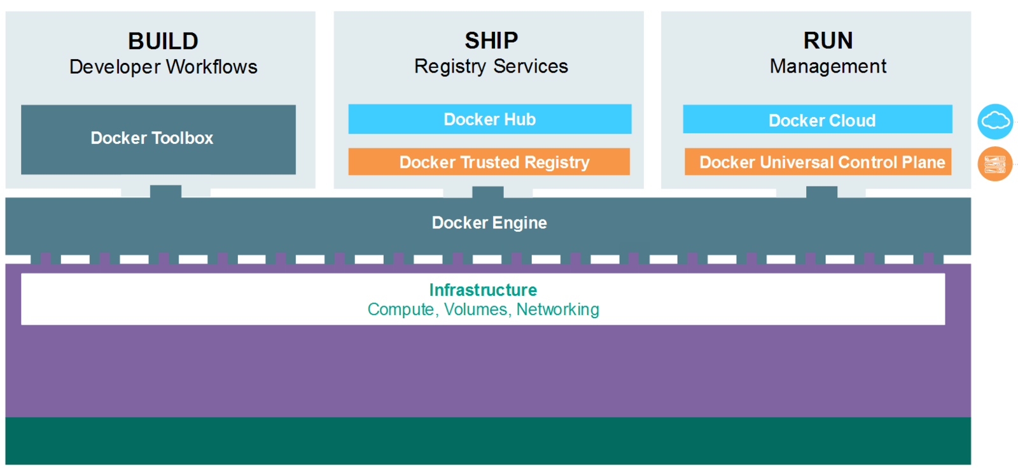Select the Developer Workflows subtitle
Screen dimensions: 1018x469
pyautogui.click(x=164, y=67)
